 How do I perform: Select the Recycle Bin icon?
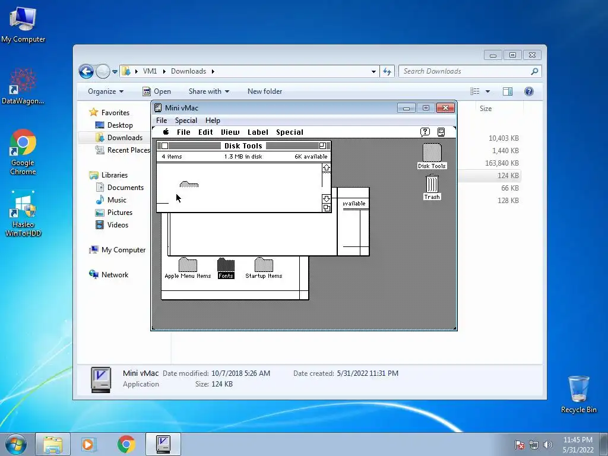578,395
